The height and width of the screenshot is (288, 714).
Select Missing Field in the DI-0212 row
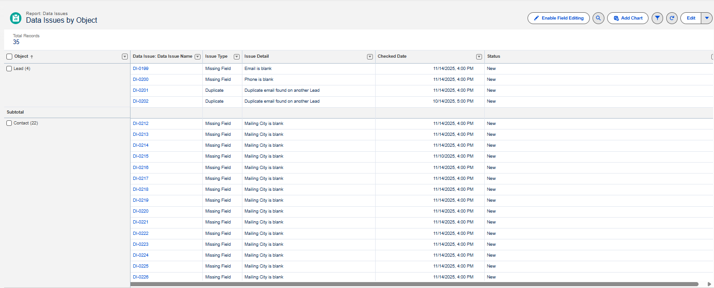click(218, 124)
